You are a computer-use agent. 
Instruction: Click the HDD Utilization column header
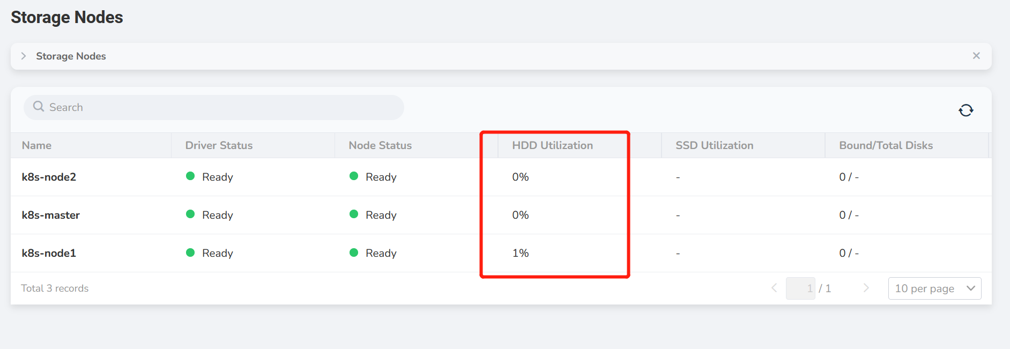point(553,145)
